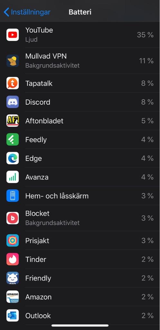Tap the Amazon shopping cart icon
160x330 pixels.
[x=13, y=297]
